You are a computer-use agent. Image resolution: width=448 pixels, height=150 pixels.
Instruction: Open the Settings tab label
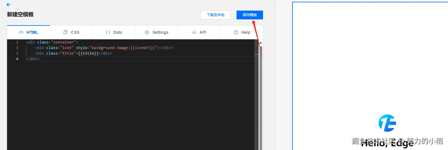(160, 32)
